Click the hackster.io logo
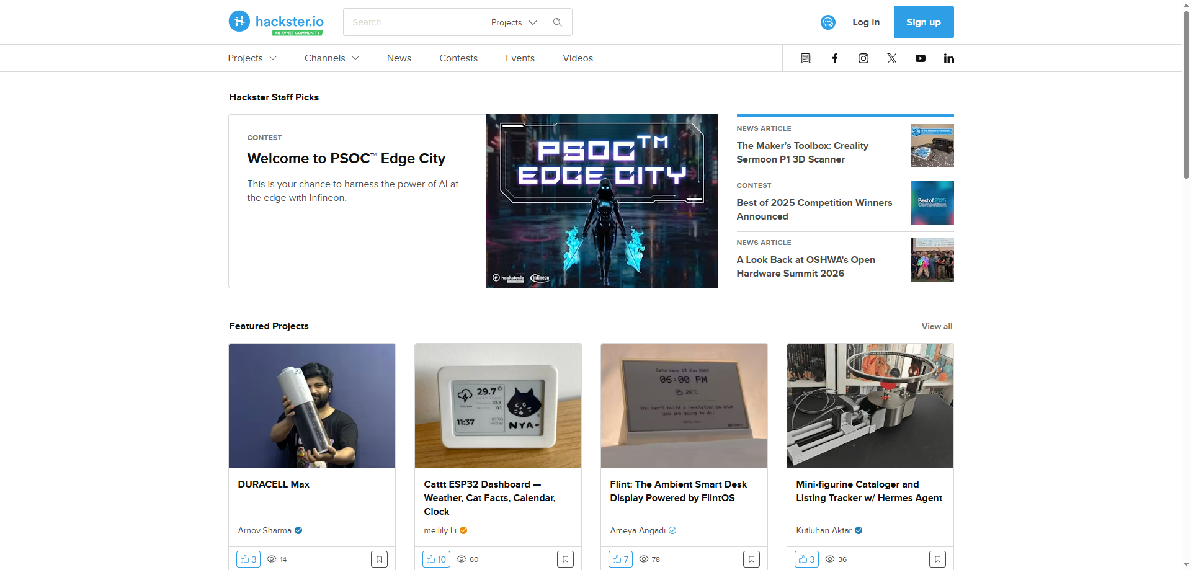The height and width of the screenshot is (570, 1191). click(x=276, y=22)
